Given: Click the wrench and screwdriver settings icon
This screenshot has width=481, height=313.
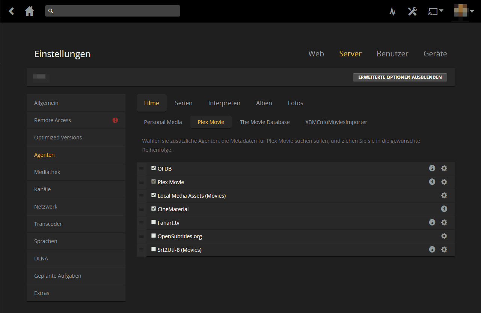Looking at the screenshot, I should (412, 11).
